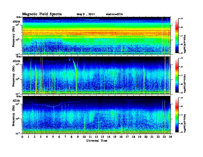203x157 pixels.
Task: Click the "32 Hz" label atop dH/dt axis
Action: (19, 17)
